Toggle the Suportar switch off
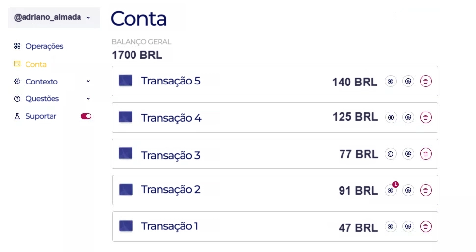 click(x=86, y=116)
